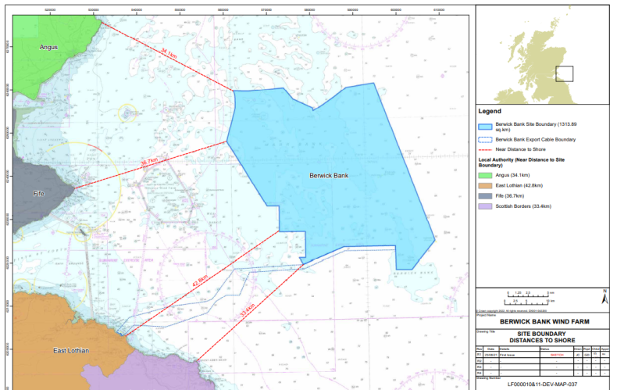Click the north arrow symbol
The height and width of the screenshot is (390, 617).
604,298
